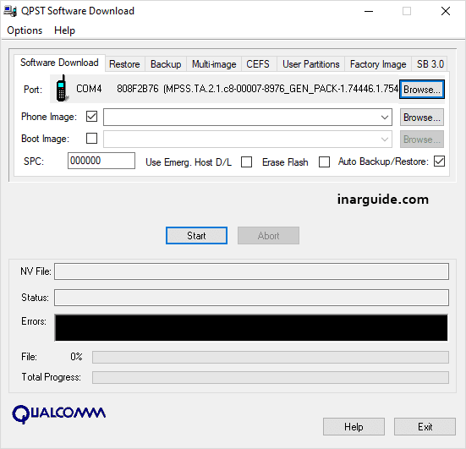Open the Factory Image tab
Image resolution: width=466 pixels, height=449 pixels.
coord(378,64)
